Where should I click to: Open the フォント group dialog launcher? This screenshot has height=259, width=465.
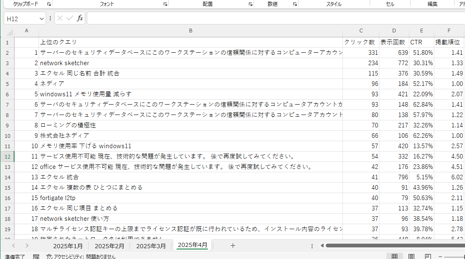[165, 3]
